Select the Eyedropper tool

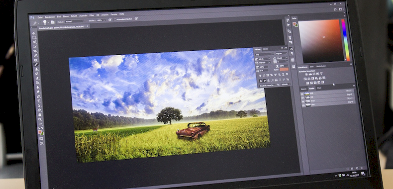pyautogui.click(x=35, y=56)
